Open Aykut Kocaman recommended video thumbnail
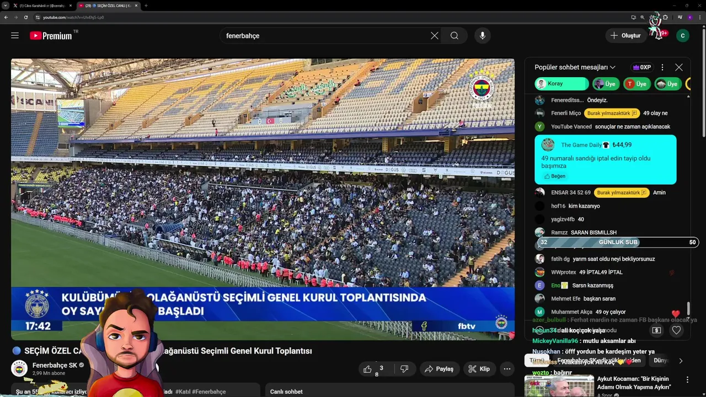The height and width of the screenshot is (397, 706). (559, 386)
